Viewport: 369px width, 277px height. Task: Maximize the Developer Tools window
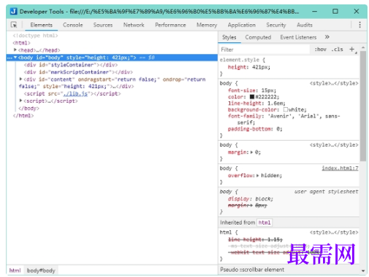pos(335,12)
